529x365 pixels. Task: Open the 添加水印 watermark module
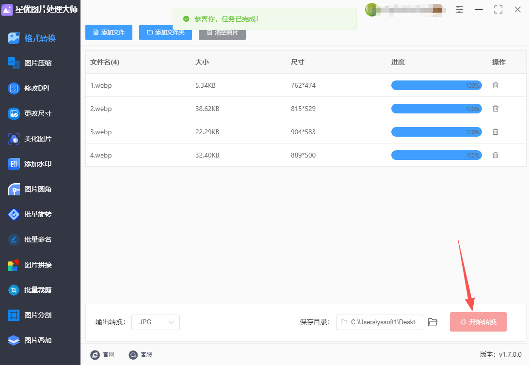coord(30,164)
